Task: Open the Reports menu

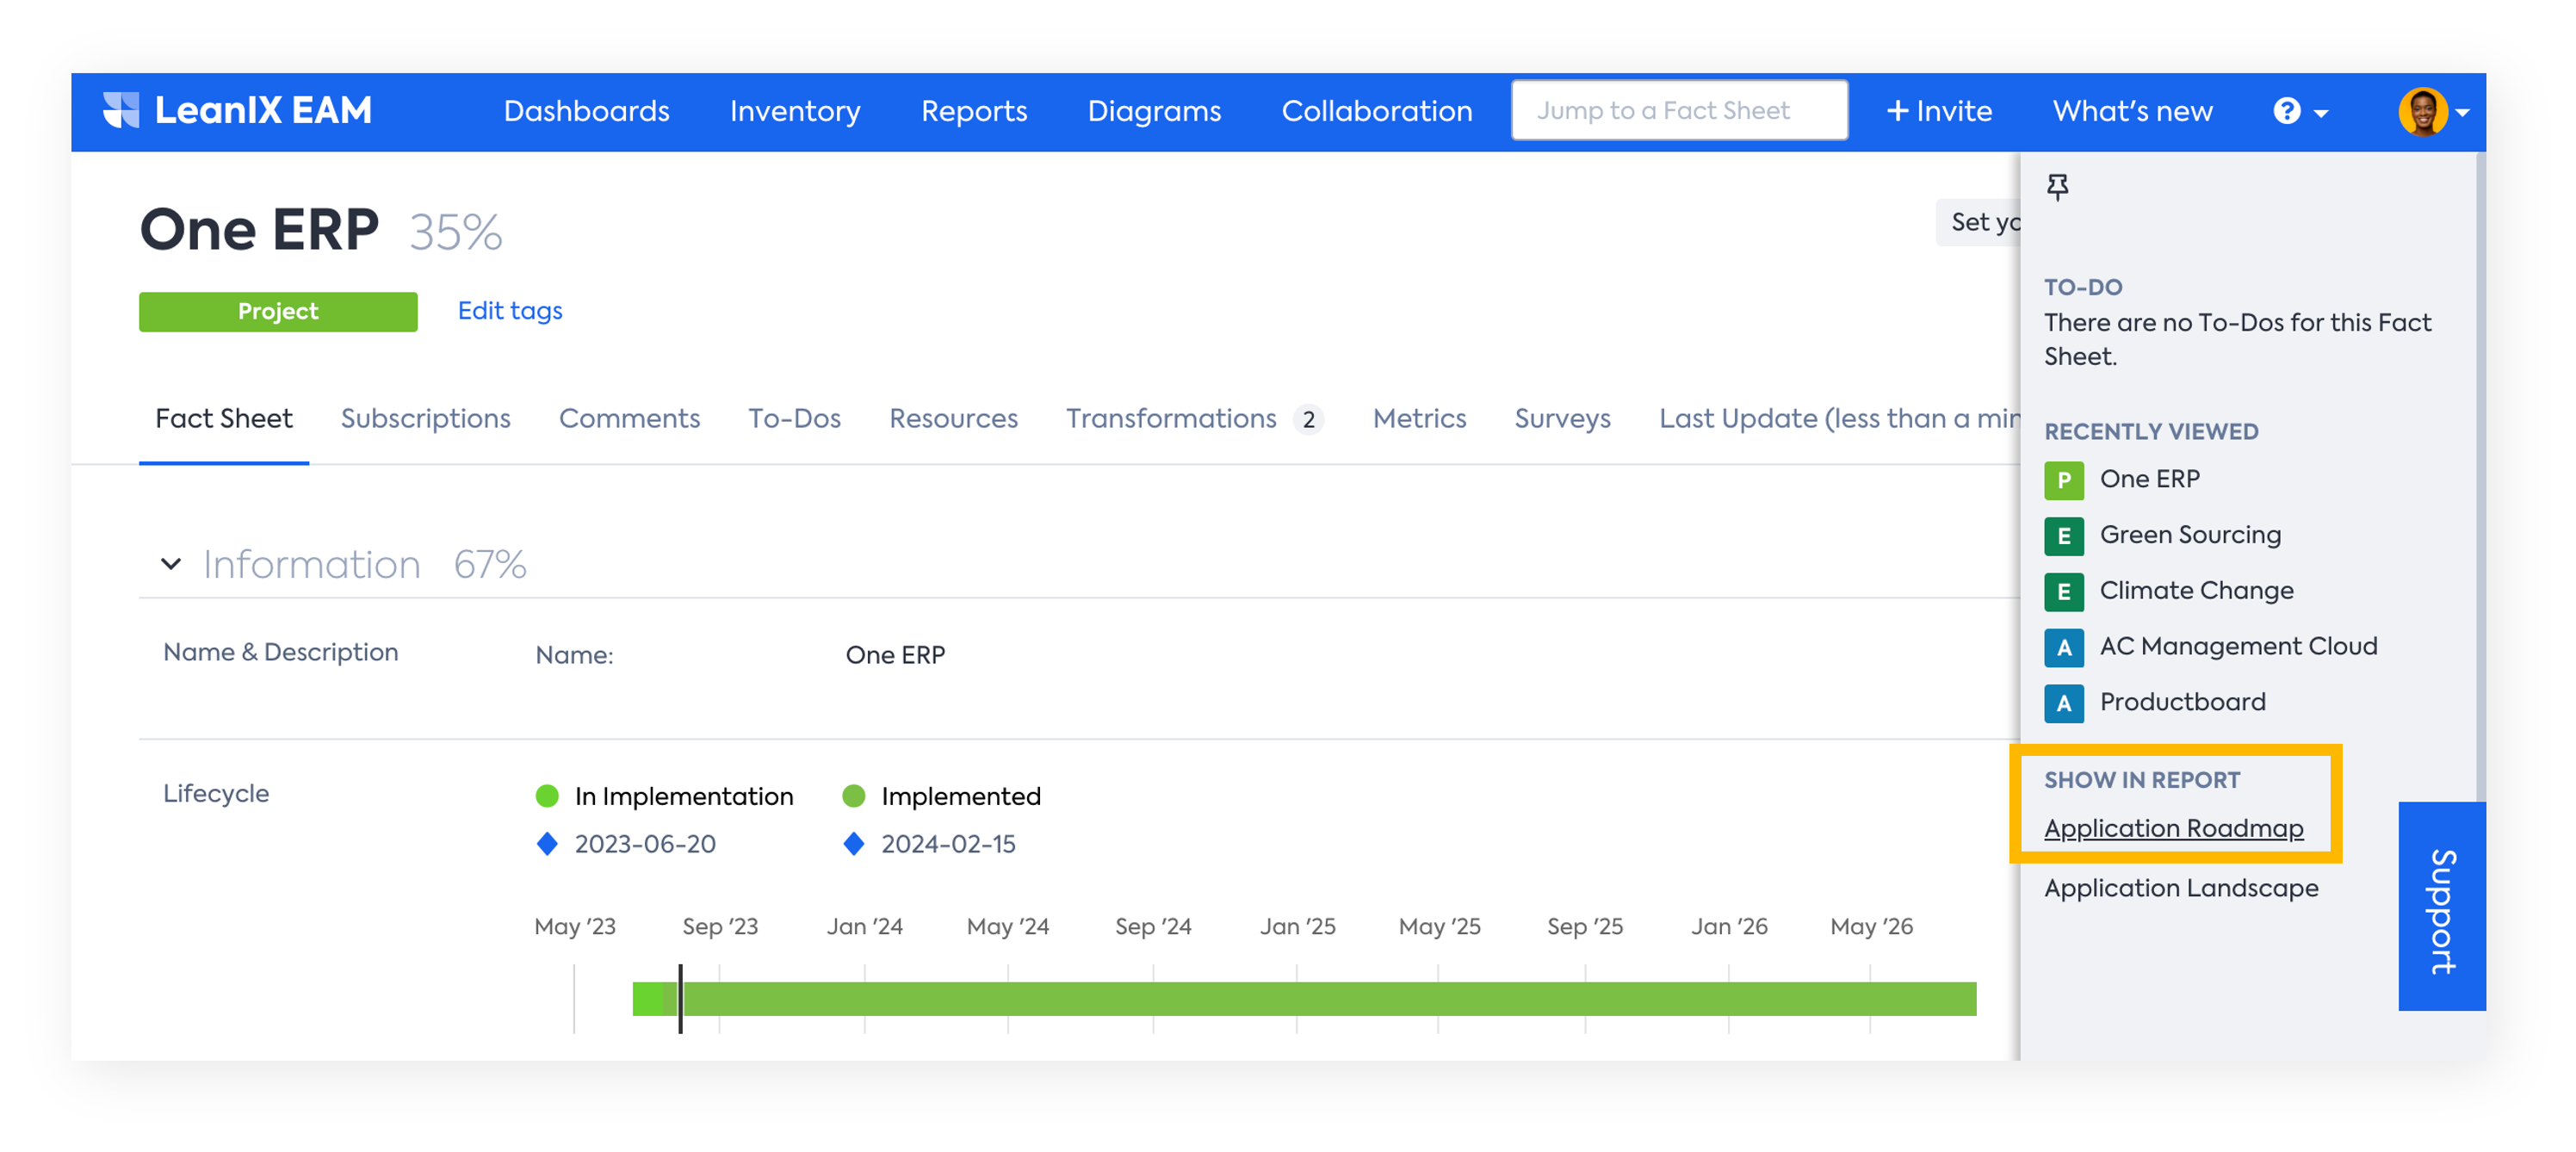Action: pyautogui.click(x=974, y=111)
